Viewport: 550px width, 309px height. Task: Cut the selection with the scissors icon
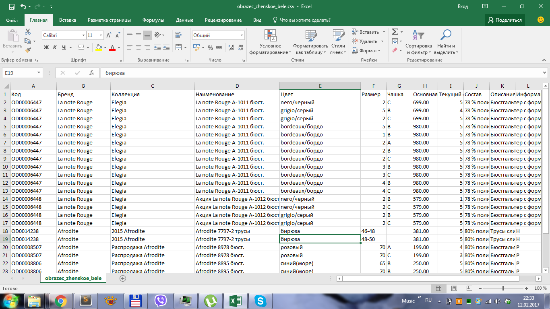click(28, 32)
